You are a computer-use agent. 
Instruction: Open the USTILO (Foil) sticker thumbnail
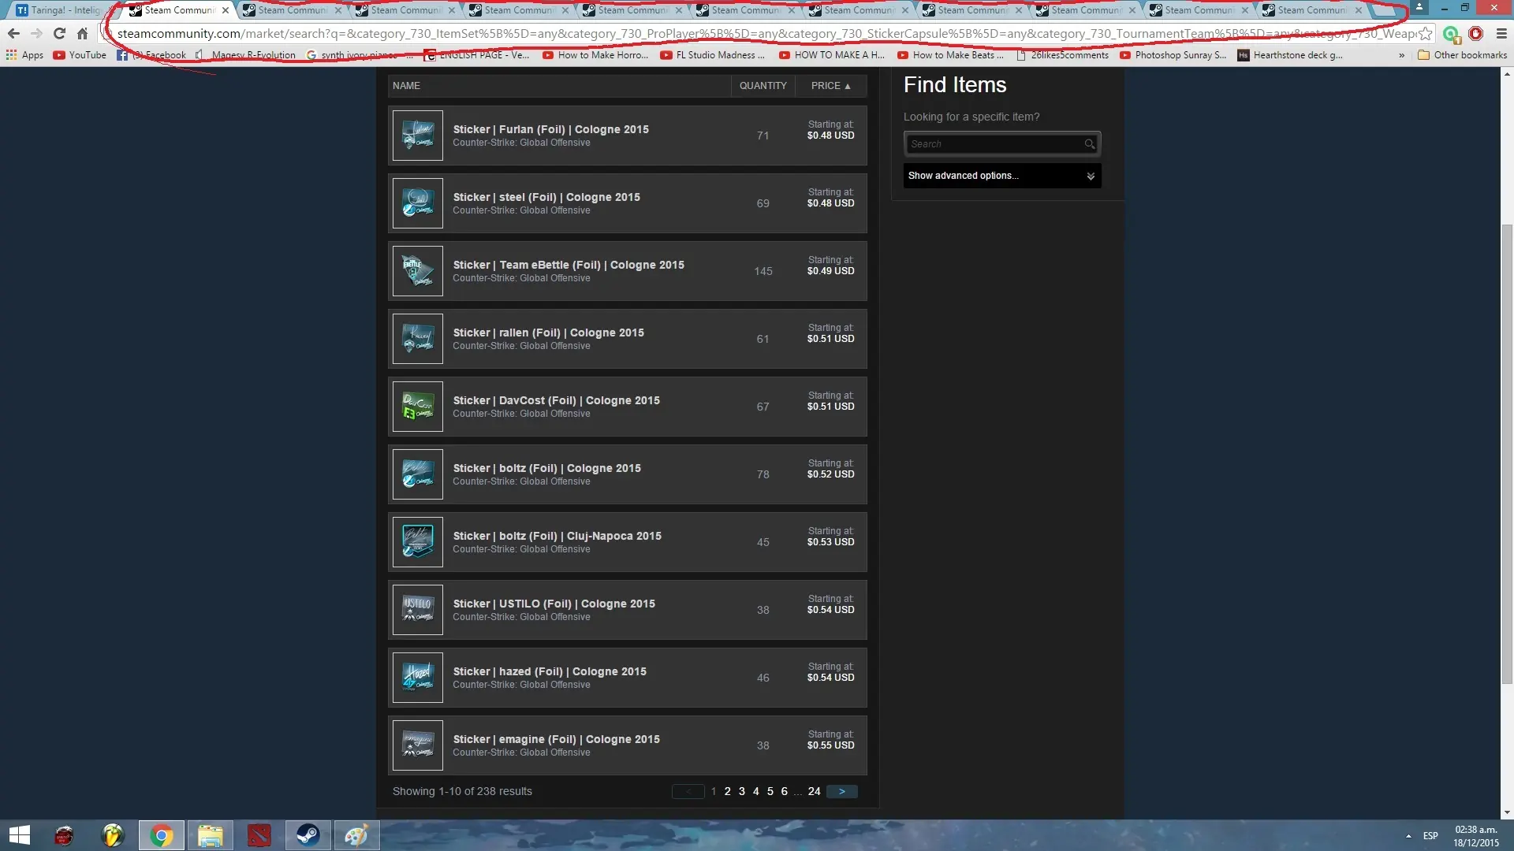coord(418,610)
